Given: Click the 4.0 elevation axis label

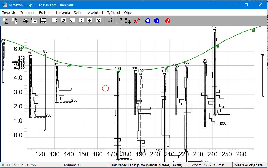Looking at the screenshot, I should tap(18, 78).
